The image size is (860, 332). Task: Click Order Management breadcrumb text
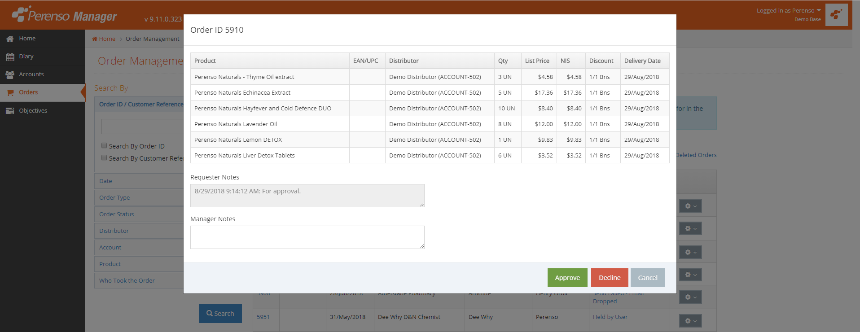click(152, 39)
